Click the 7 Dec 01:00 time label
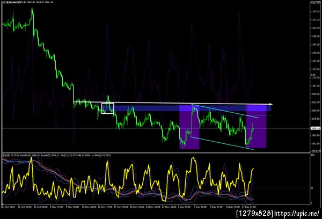The width and height of the screenshot is (322, 219). [201, 207]
